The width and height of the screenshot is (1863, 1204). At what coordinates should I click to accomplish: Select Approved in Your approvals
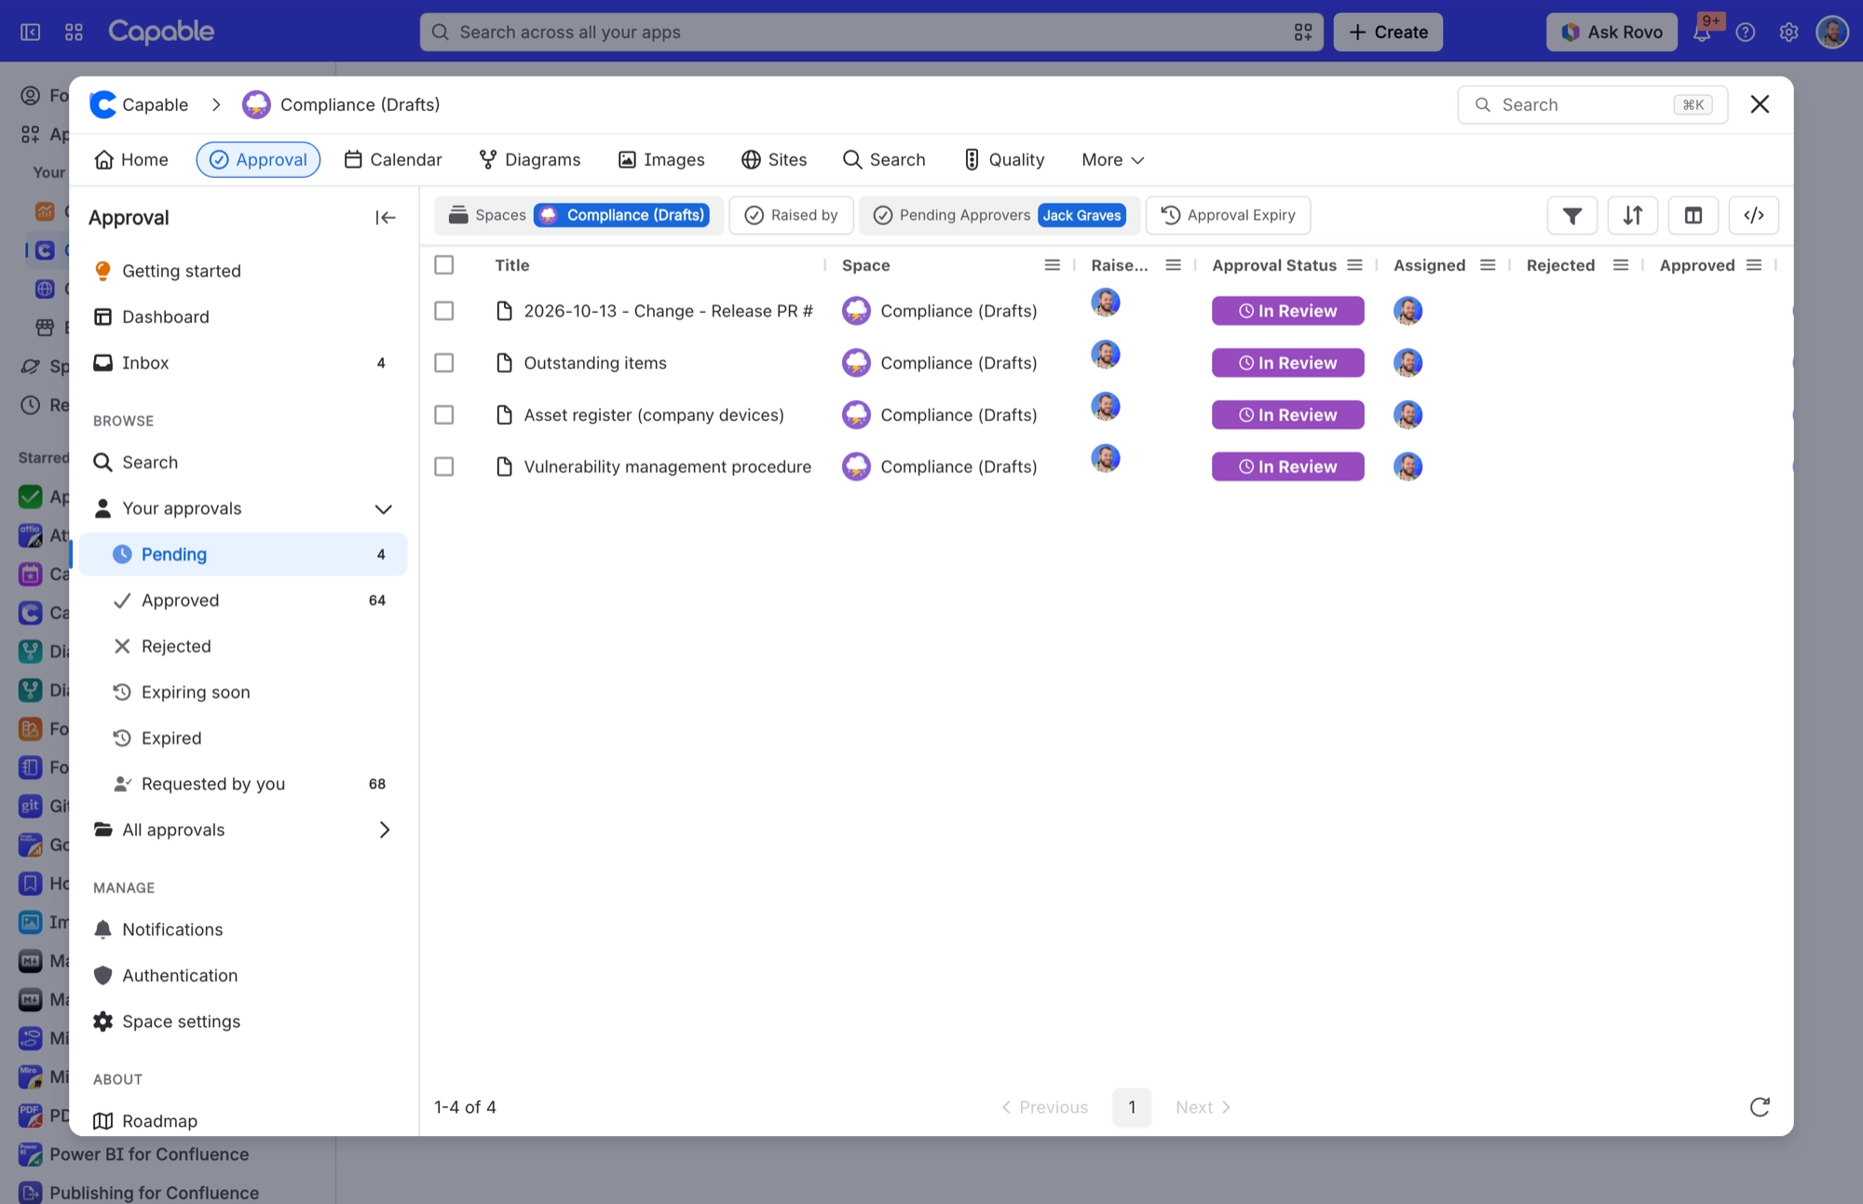tap(243, 601)
